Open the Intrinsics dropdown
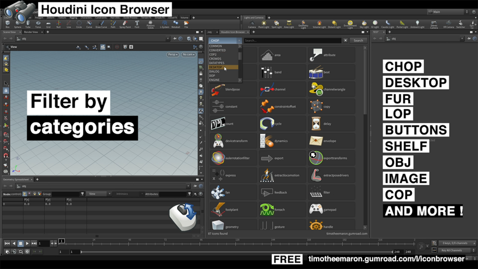The height and width of the screenshot is (269, 478). 128,194
